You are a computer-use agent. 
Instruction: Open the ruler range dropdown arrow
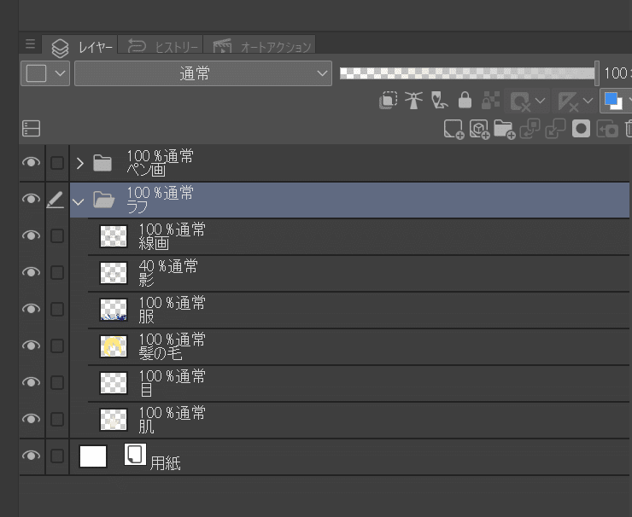coord(588,101)
